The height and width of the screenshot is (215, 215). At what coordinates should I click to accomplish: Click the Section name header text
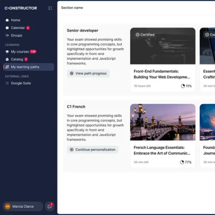pyautogui.click(x=72, y=8)
